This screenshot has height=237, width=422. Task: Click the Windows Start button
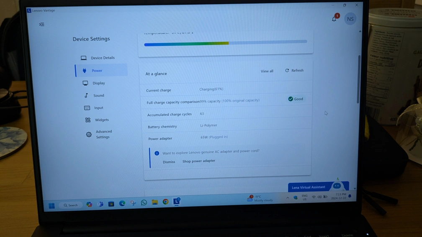pyautogui.click(x=51, y=206)
